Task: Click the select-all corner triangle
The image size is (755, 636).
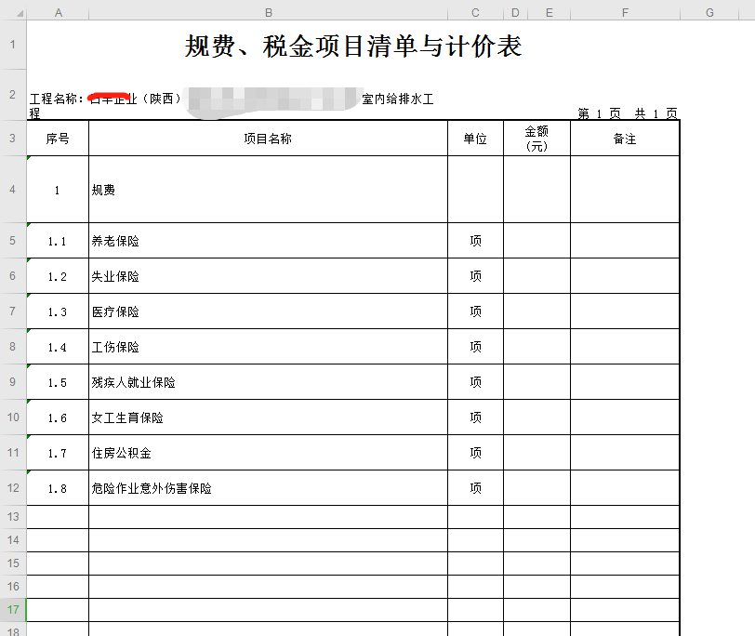Action: click(x=20, y=13)
